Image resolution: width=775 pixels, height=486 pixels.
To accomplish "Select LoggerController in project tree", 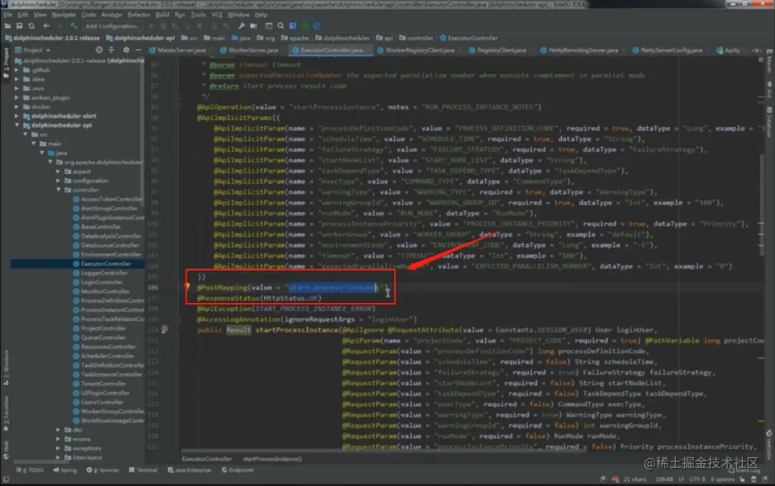I will pyautogui.click(x=100, y=273).
